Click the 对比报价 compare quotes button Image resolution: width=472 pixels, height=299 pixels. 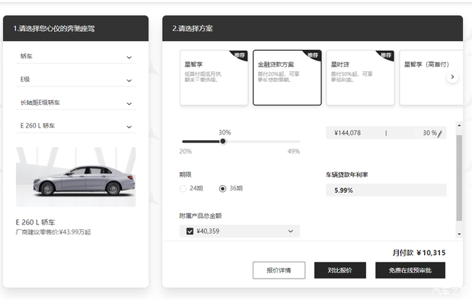[340, 270]
